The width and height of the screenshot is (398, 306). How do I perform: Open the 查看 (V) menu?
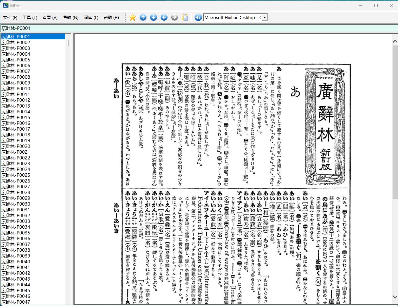(x=50, y=18)
